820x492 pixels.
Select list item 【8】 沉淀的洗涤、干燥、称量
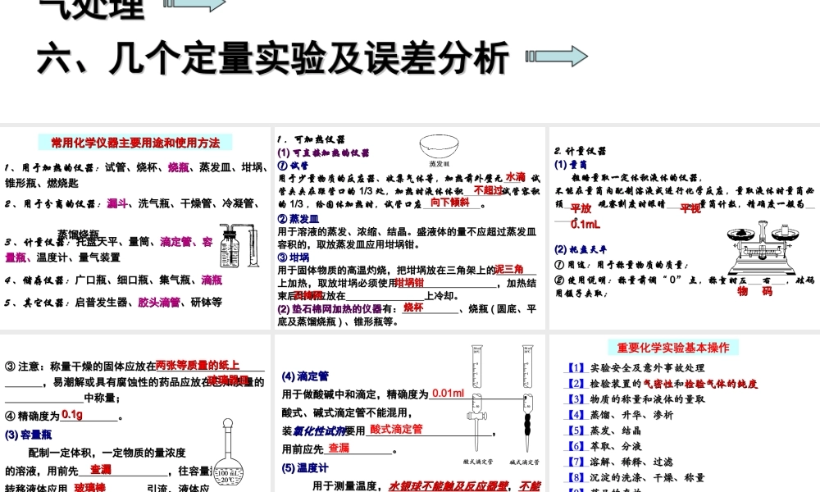(635, 478)
